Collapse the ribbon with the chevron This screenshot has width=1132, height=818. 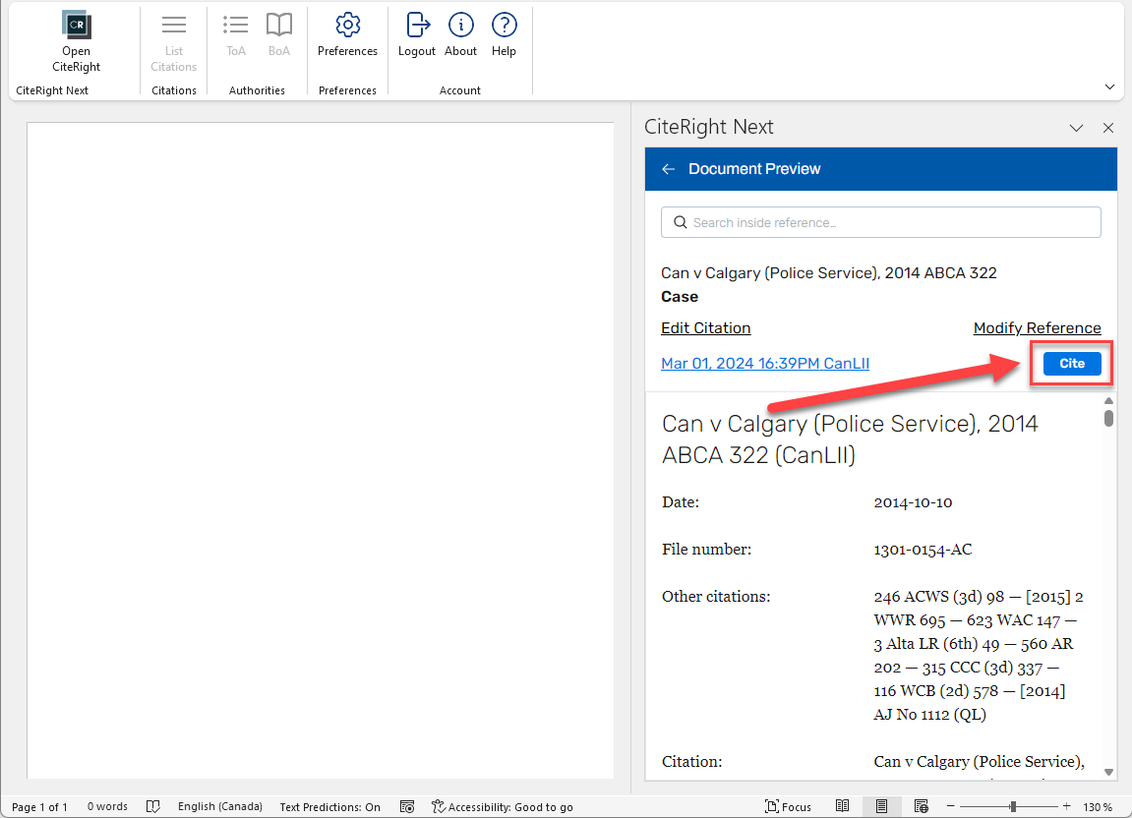point(1109,88)
